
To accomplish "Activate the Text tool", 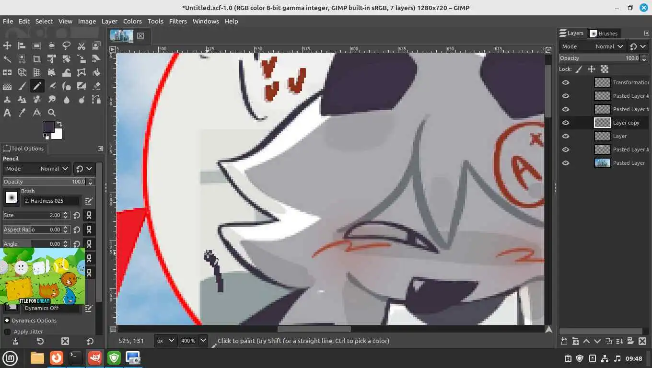I will 7,113.
